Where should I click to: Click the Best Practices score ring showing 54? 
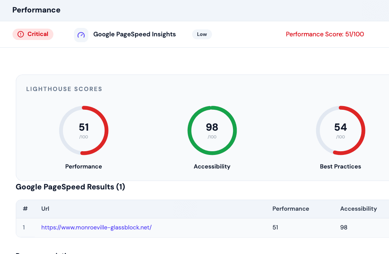pyautogui.click(x=340, y=130)
